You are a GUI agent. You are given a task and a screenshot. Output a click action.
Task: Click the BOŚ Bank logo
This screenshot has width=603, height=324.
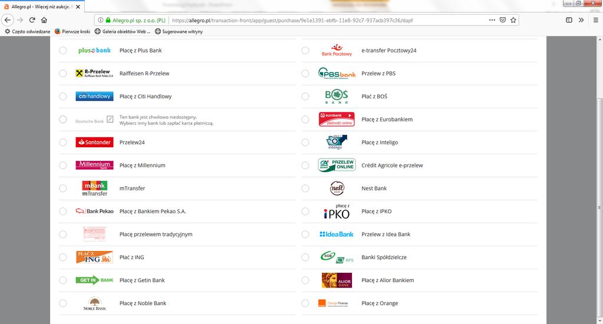(337, 97)
